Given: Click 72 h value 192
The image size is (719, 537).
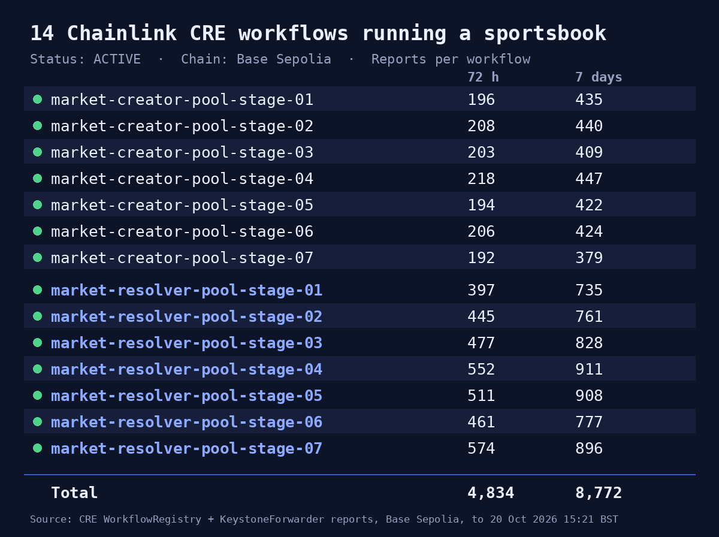Looking at the screenshot, I should pos(481,258).
